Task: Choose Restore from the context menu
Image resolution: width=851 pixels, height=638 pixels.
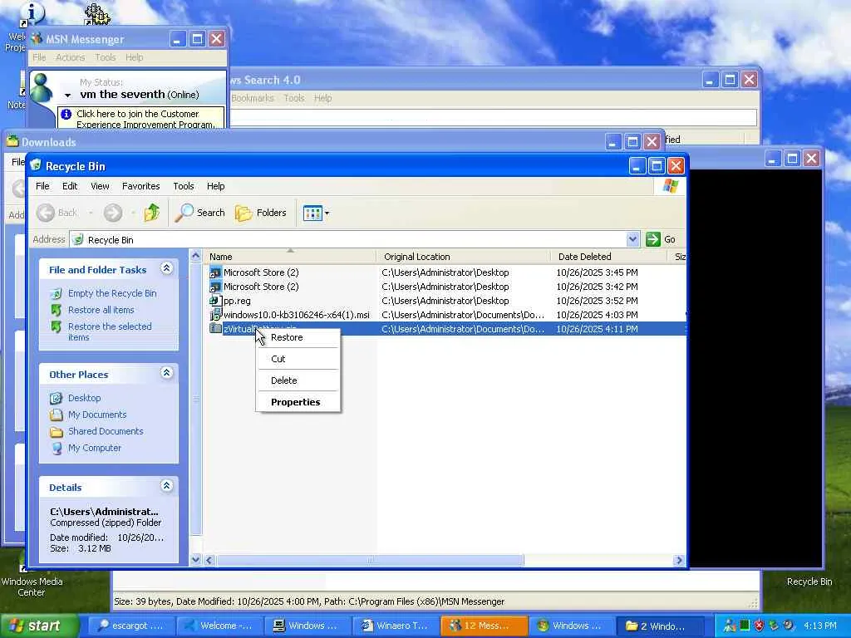Action: point(298,337)
